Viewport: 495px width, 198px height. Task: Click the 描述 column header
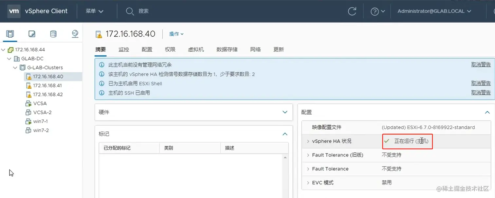[x=254, y=148]
